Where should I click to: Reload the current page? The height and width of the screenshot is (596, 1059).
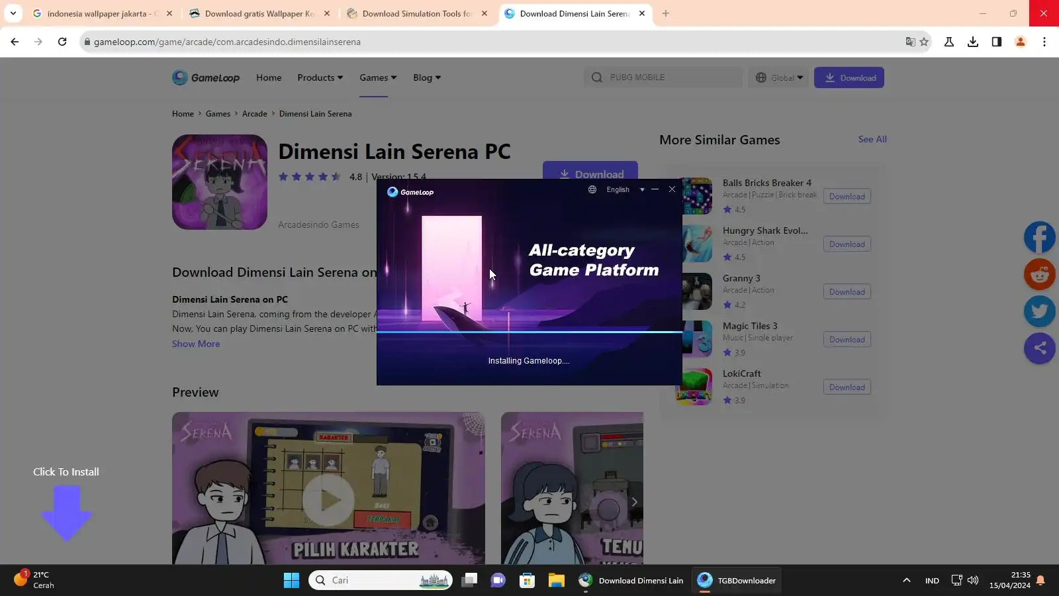(62, 42)
